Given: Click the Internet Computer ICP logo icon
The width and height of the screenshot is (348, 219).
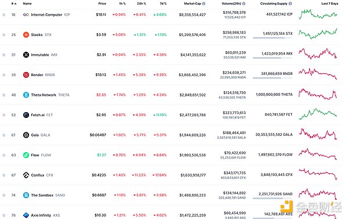Looking at the screenshot, I should [x=26, y=15].
